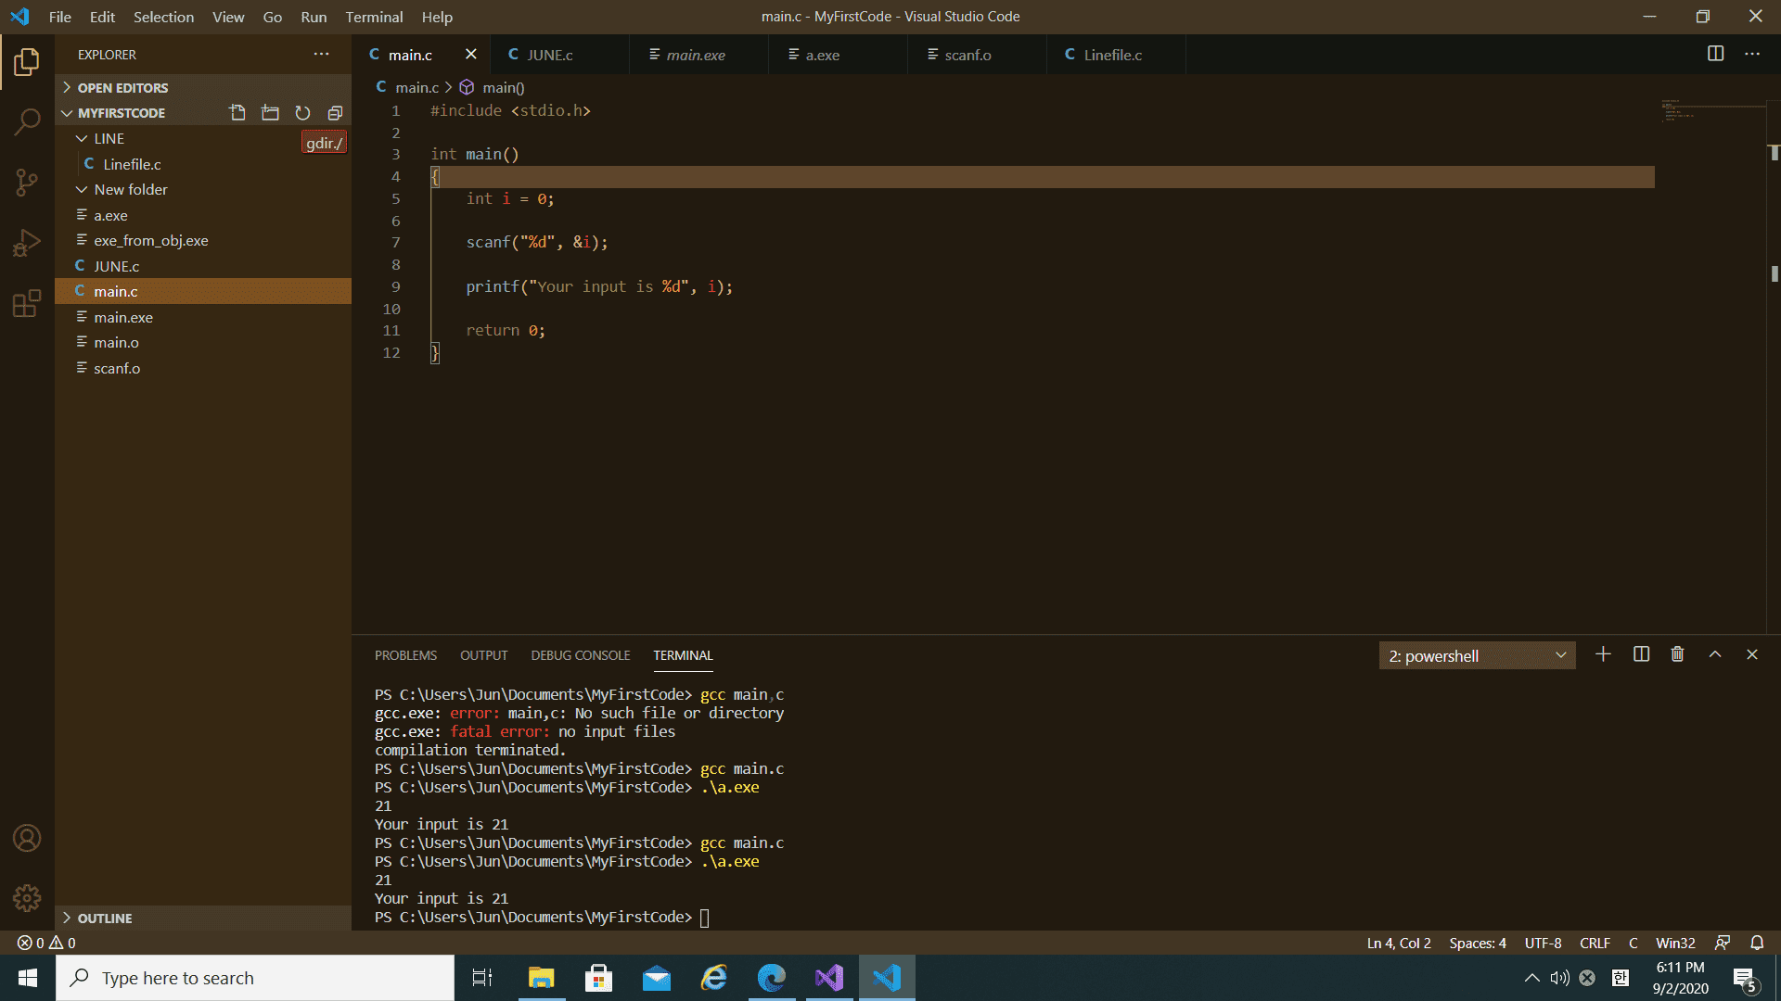This screenshot has height=1001, width=1781.
Task: Open the Source Control view
Action: 27,182
